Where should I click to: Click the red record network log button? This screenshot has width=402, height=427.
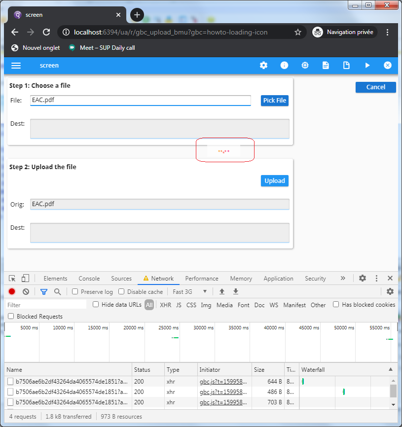(x=12, y=292)
